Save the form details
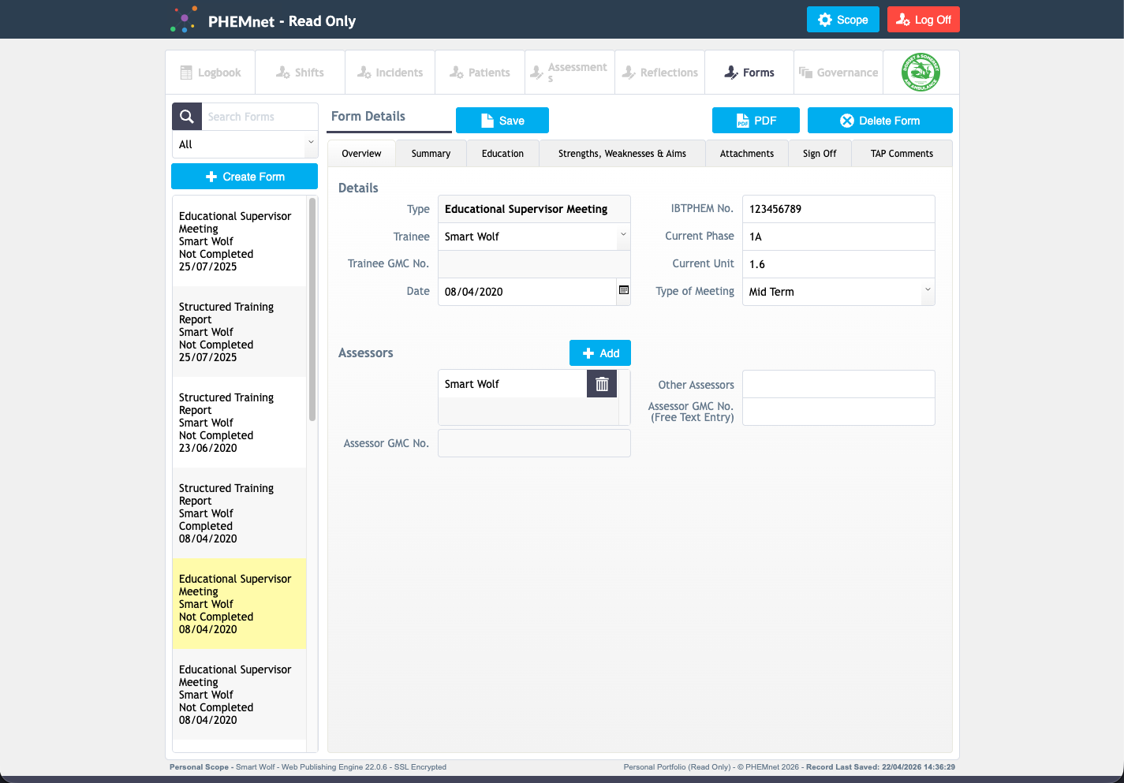Image resolution: width=1124 pixels, height=783 pixels. (x=502, y=121)
